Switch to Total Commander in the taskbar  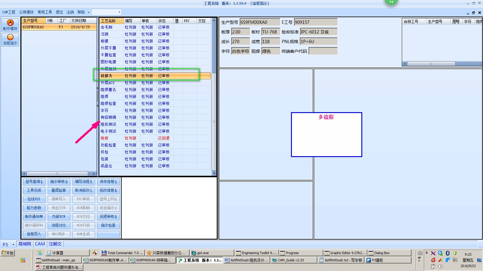tap(122, 253)
